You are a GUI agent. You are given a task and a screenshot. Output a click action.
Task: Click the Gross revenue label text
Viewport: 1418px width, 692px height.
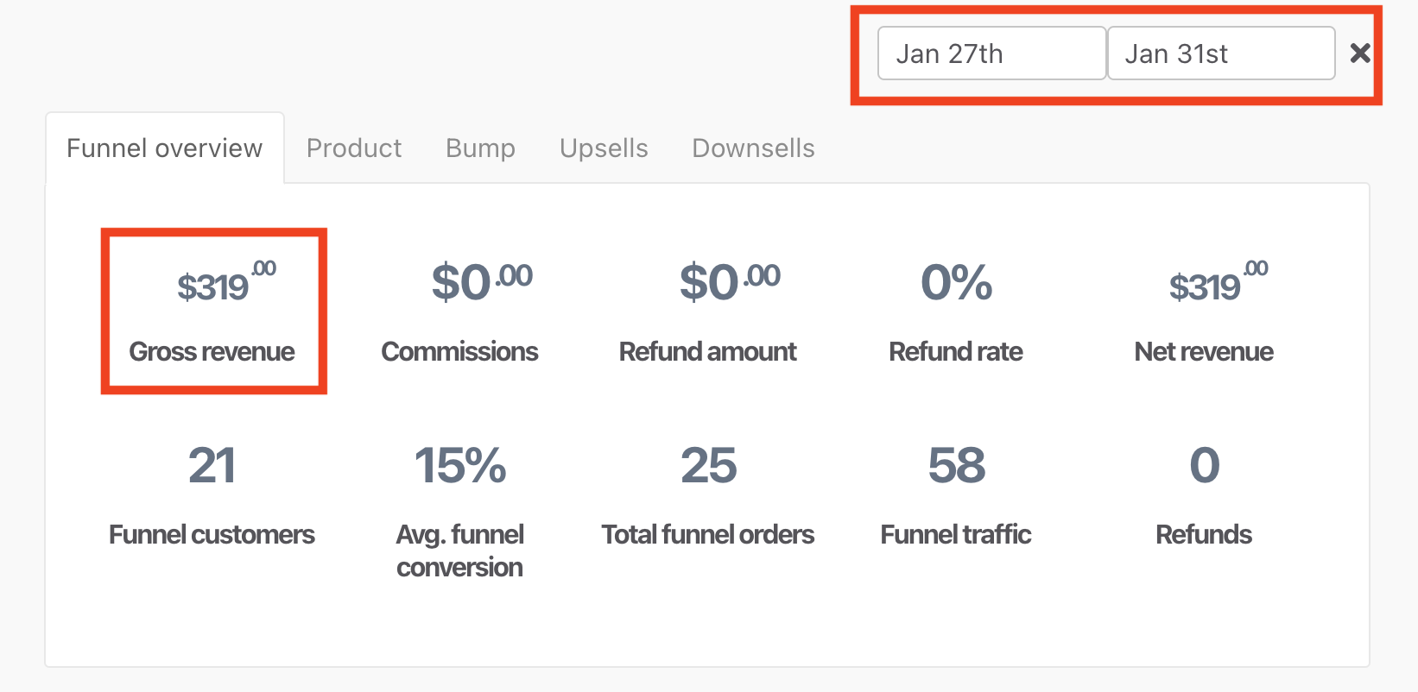212,352
